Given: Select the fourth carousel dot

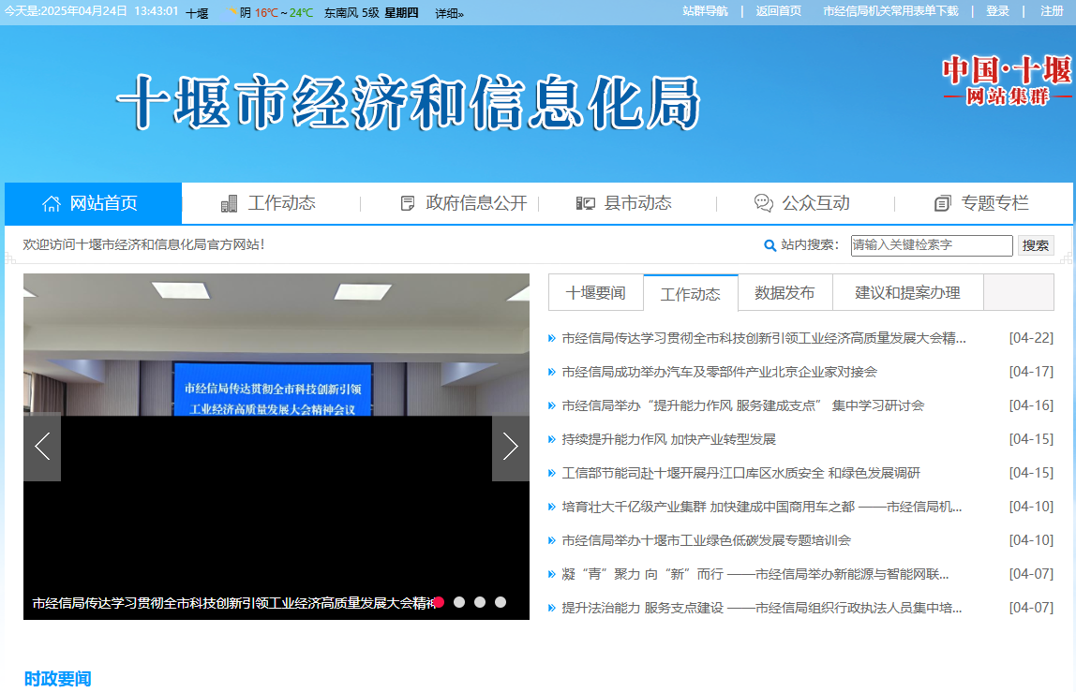Looking at the screenshot, I should tap(501, 602).
